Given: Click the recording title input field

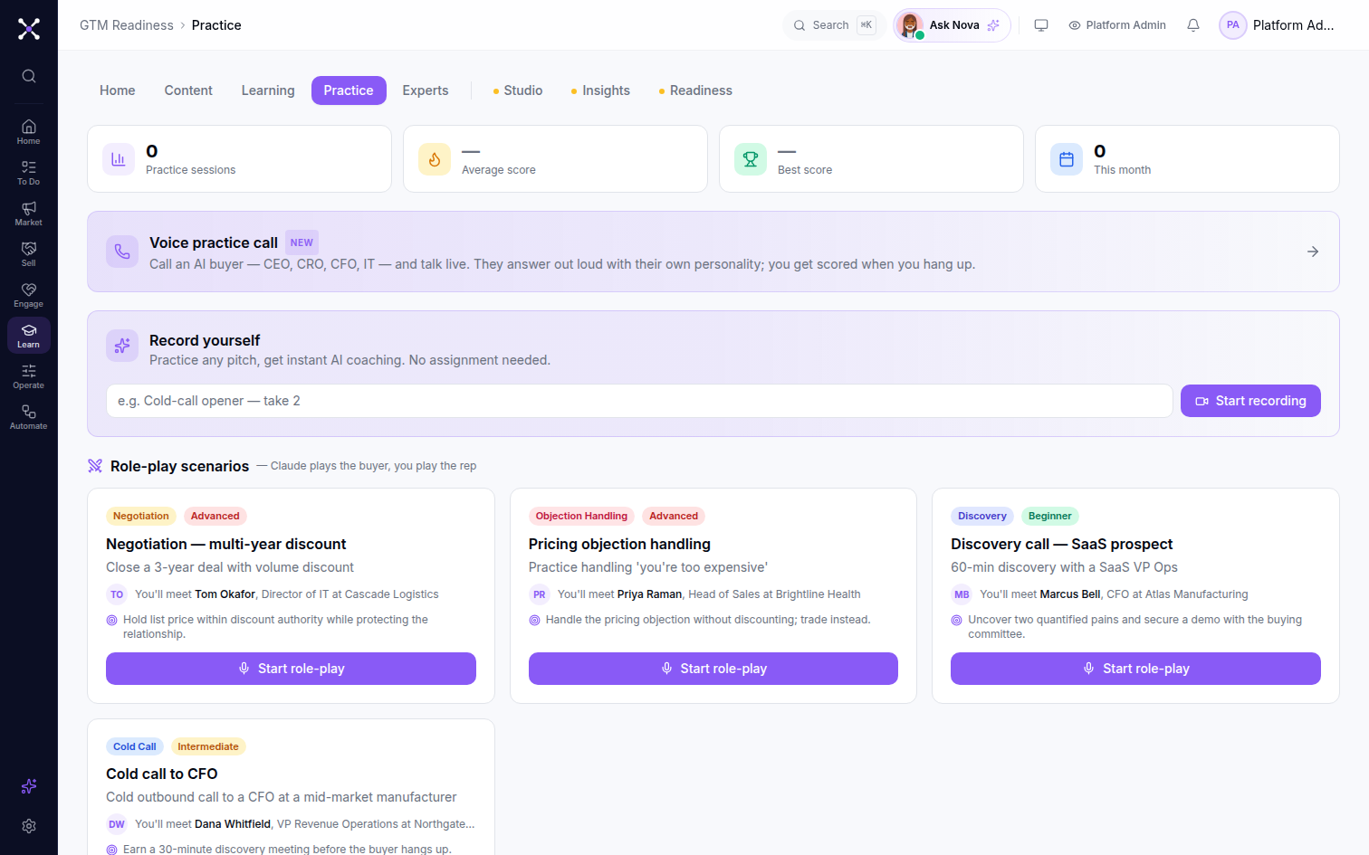Looking at the screenshot, I should tap(639, 401).
